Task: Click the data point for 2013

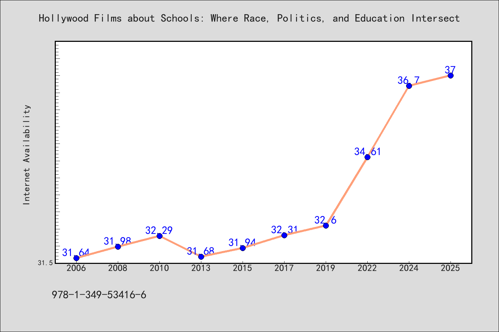Action: [201, 257]
